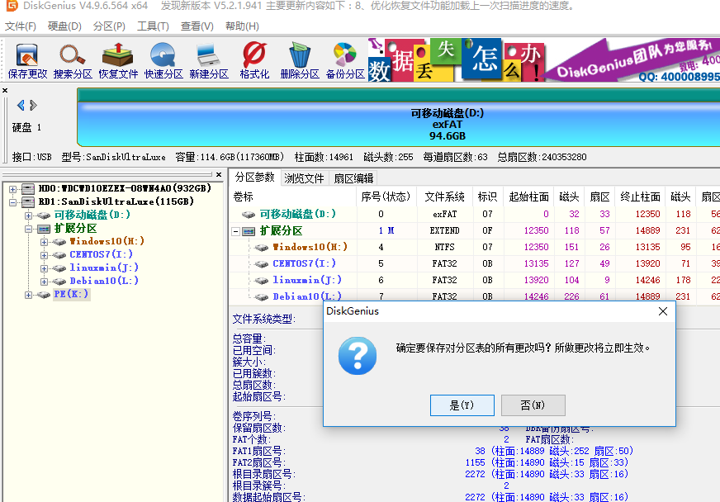The height and width of the screenshot is (502, 720).
Task: Click drive icon beside 可移动磁盘(D:) in table
Action: click(x=249, y=215)
